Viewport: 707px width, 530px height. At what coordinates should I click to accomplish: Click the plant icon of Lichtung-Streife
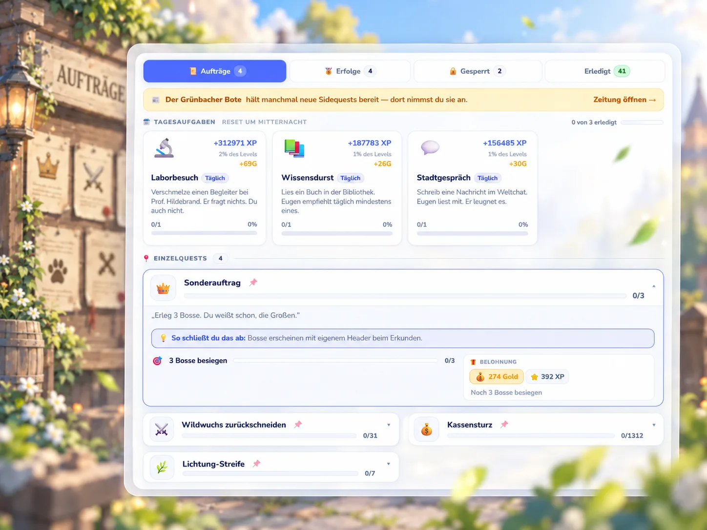tap(162, 468)
